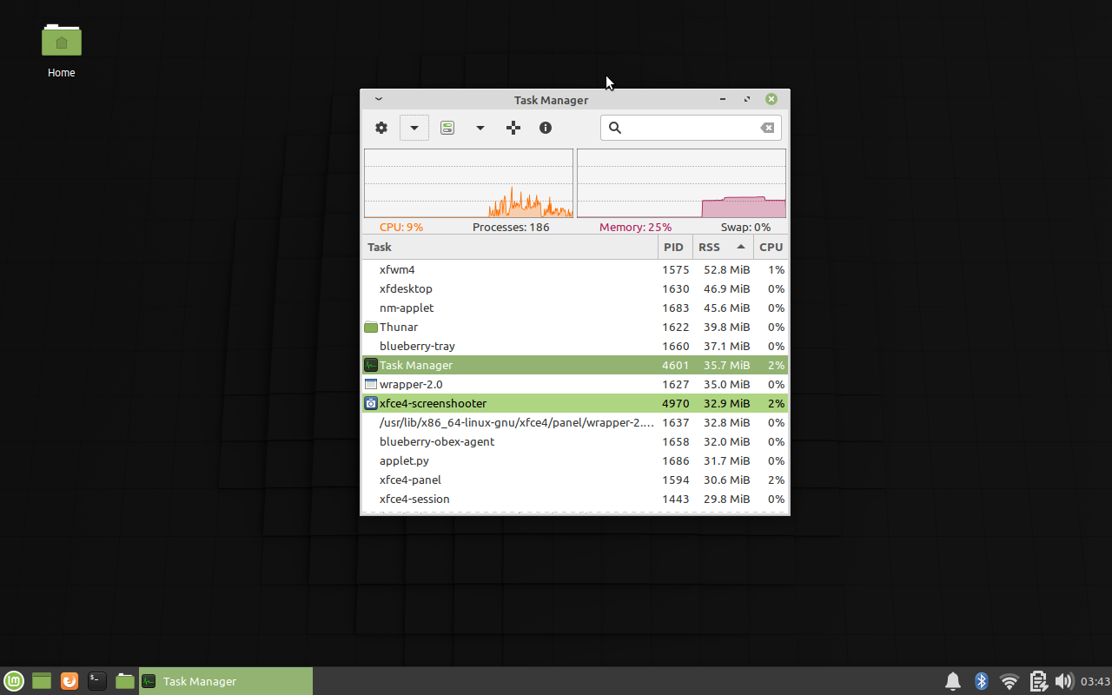This screenshot has width=1112, height=695.
Task: Sort processes by the PID column header
Action: click(x=674, y=247)
